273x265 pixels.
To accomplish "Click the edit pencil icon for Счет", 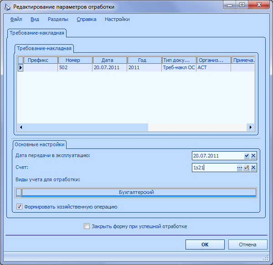I will [x=247, y=168].
